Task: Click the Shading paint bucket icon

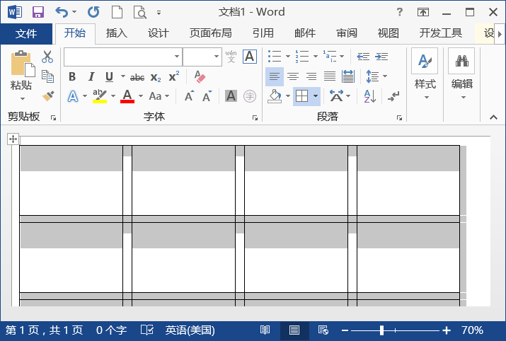Action: (275, 96)
